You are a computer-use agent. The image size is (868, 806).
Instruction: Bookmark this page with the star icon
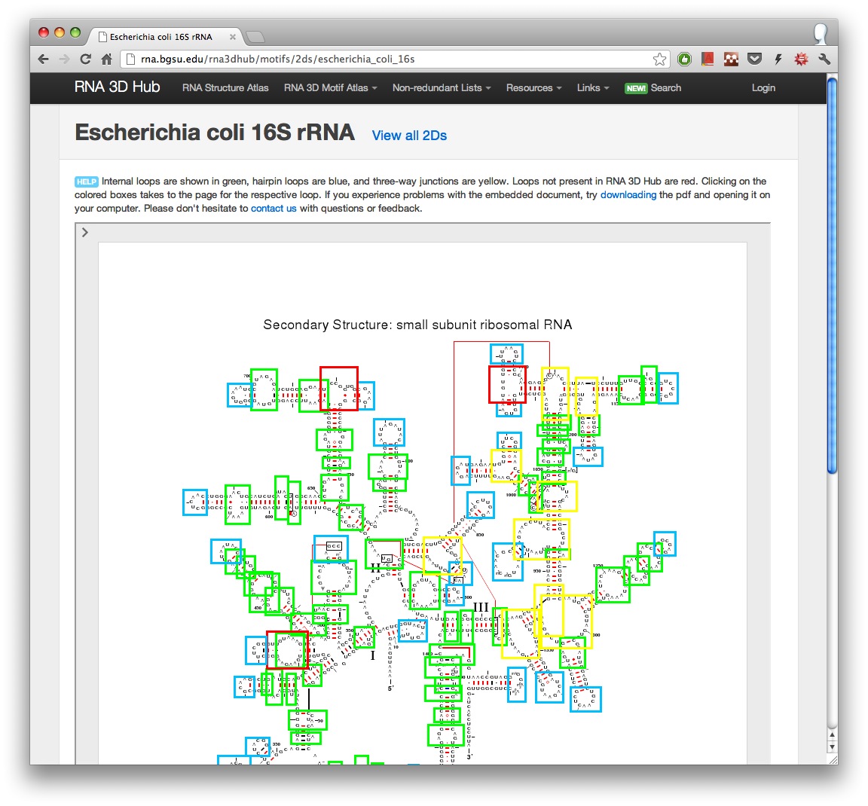coord(659,59)
